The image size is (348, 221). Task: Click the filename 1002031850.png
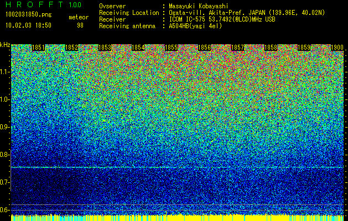[29, 14]
